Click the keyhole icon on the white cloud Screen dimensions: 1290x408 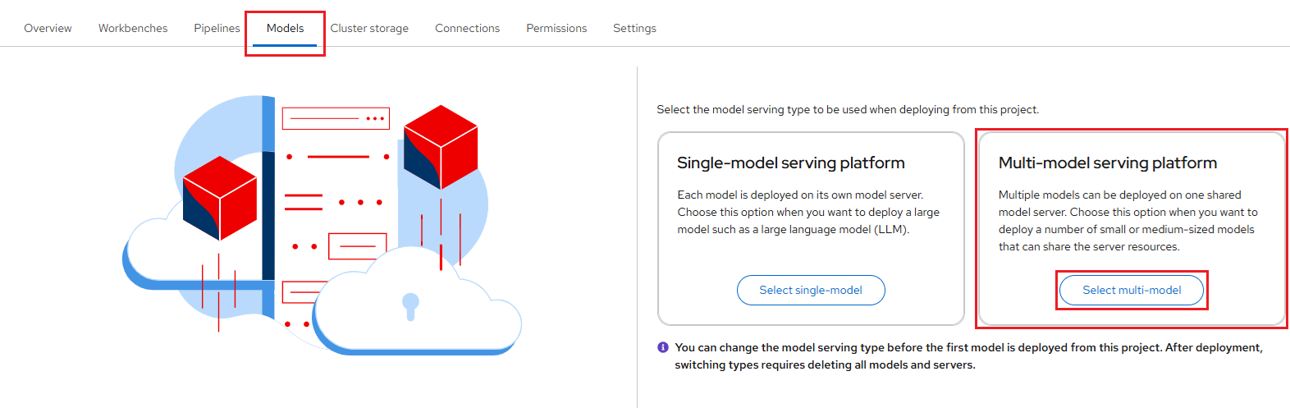click(410, 305)
